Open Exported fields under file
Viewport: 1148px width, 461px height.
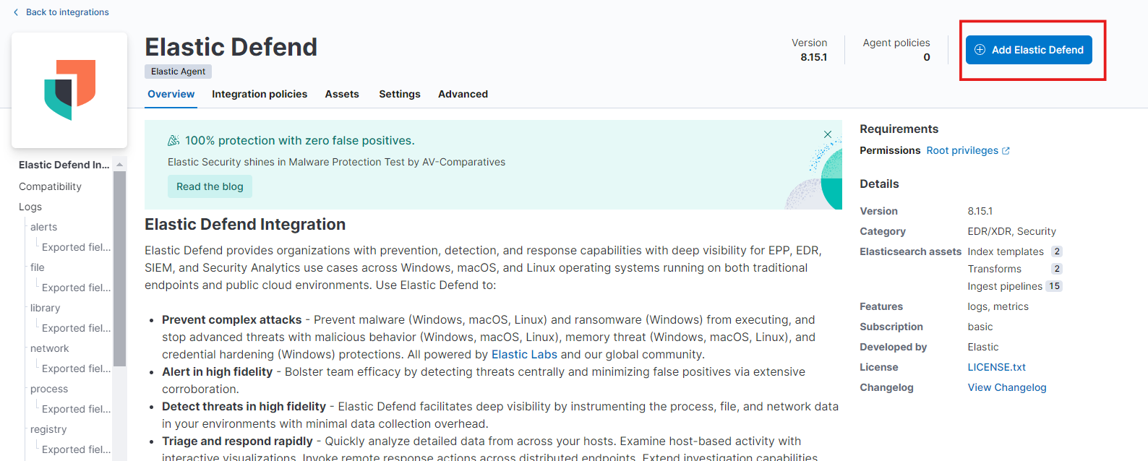click(76, 288)
